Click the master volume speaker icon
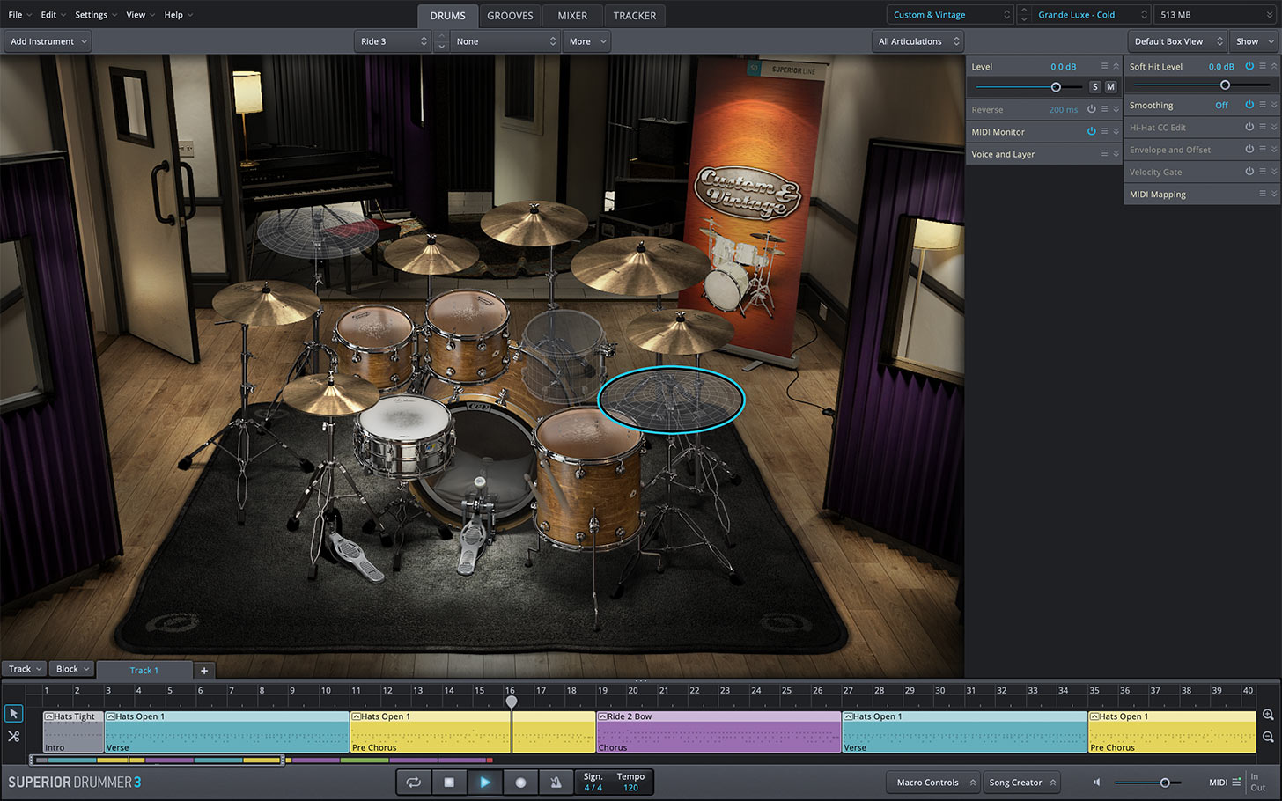 (x=1097, y=782)
